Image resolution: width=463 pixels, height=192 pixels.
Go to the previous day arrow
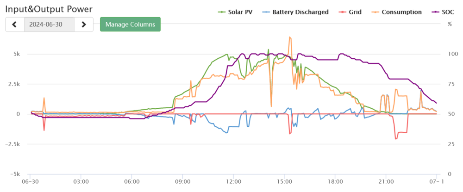click(15, 25)
